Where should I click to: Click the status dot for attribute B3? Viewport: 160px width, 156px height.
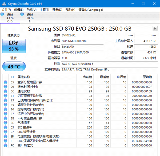click(x=6, y=100)
